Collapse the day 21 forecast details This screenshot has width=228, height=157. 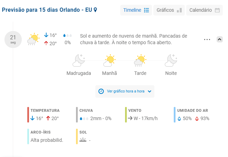point(219,39)
